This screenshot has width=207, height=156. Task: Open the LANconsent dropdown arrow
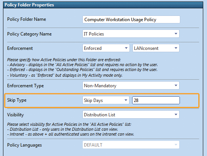pos(176,48)
